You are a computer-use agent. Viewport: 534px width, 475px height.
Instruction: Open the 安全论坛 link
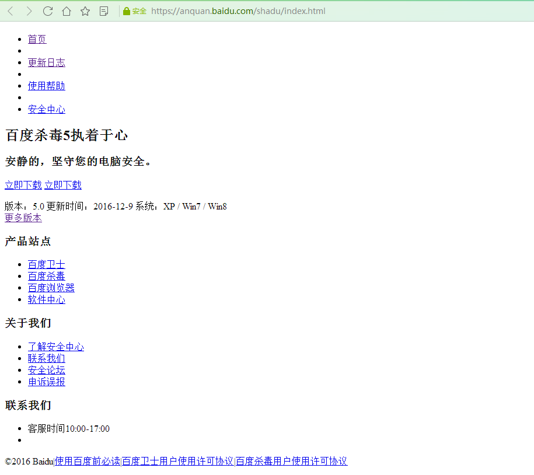point(46,370)
